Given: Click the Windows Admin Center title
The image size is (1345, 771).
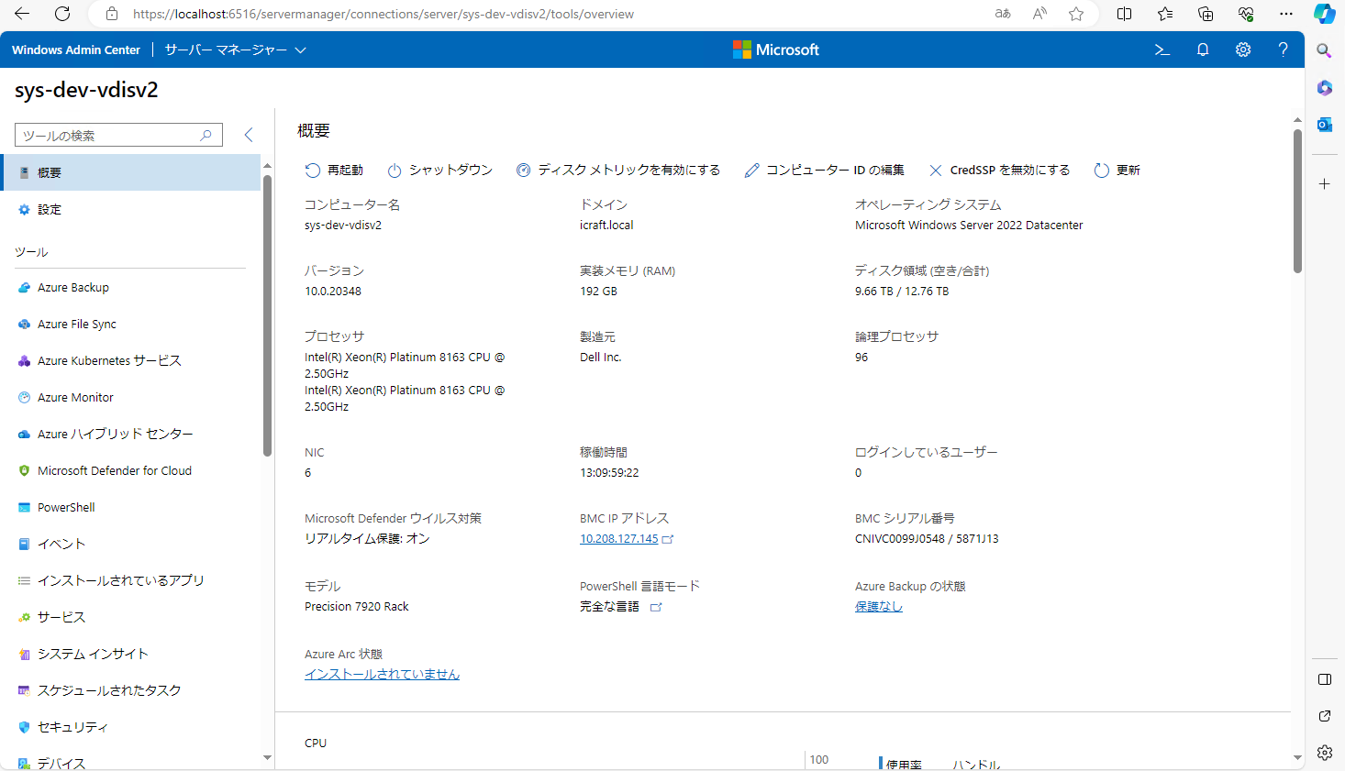Looking at the screenshot, I should point(76,50).
